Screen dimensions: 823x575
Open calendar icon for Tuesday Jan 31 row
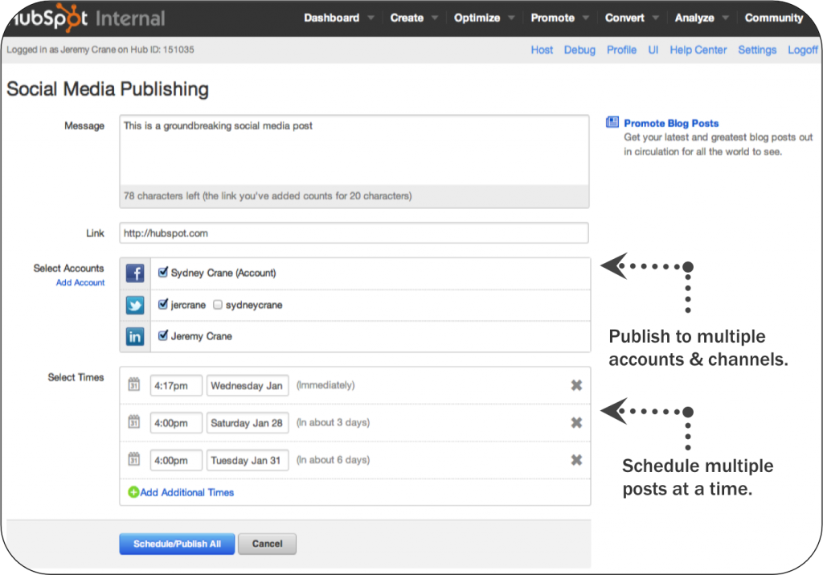[134, 459]
